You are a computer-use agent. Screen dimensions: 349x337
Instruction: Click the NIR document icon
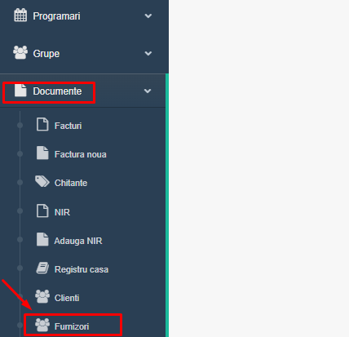[x=42, y=211]
